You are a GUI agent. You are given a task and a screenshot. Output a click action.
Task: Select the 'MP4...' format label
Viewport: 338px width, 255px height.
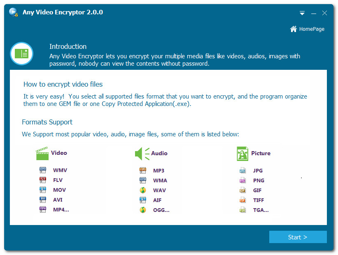(61, 210)
